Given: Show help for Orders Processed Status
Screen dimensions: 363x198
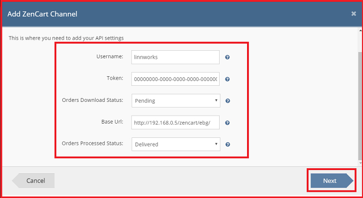Looking at the screenshot, I should (228, 144).
